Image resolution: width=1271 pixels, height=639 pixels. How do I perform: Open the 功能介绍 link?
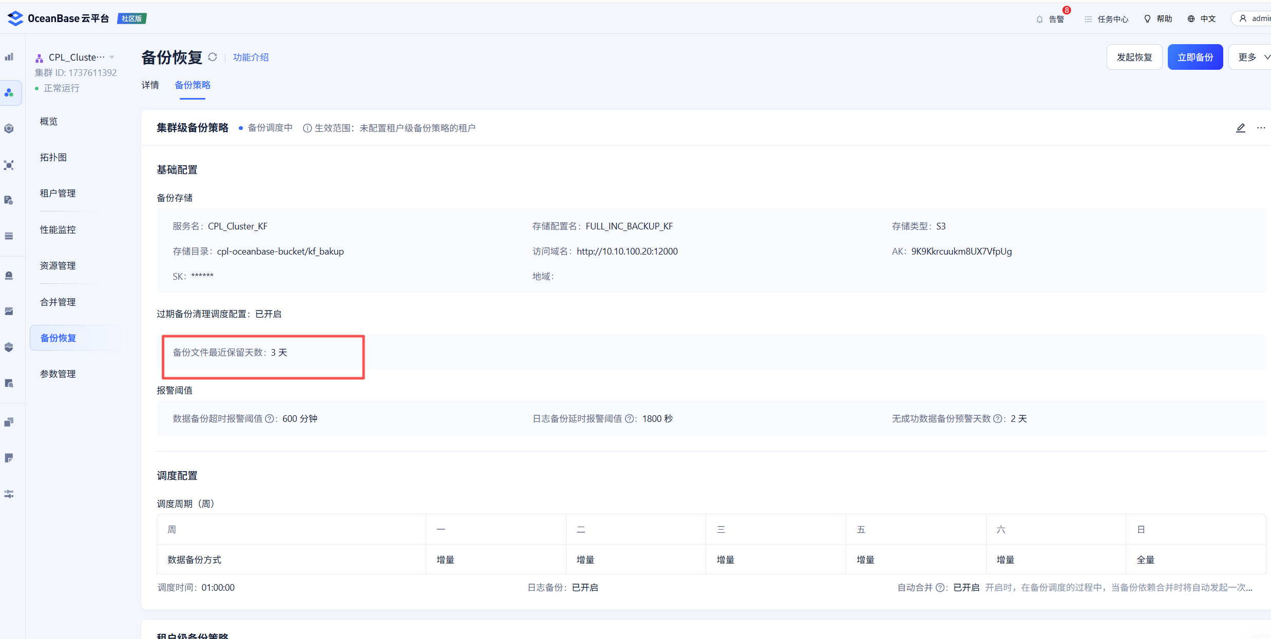click(x=251, y=57)
